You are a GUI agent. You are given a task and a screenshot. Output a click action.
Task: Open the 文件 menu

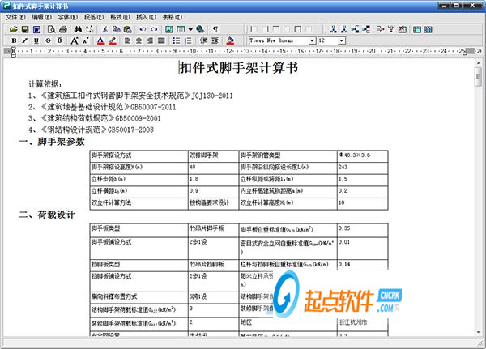click(15, 17)
